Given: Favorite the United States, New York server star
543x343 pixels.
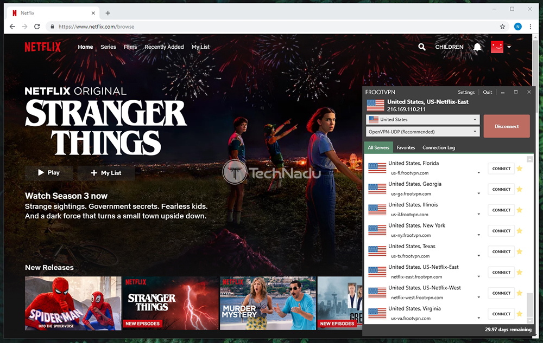Looking at the screenshot, I should pyautogui.click(x=520, y=231).
